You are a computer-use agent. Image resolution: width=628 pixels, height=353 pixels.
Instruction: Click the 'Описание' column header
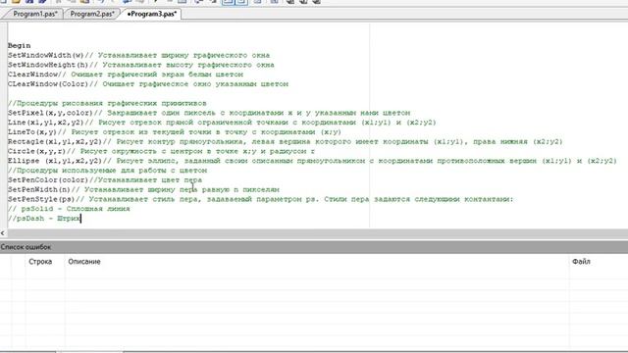tap(84, 262)
